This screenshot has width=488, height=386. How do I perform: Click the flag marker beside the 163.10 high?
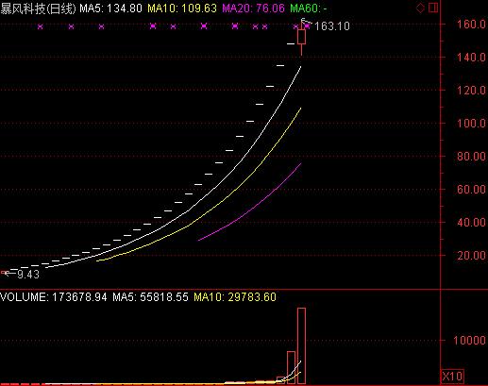click(306, 22)
